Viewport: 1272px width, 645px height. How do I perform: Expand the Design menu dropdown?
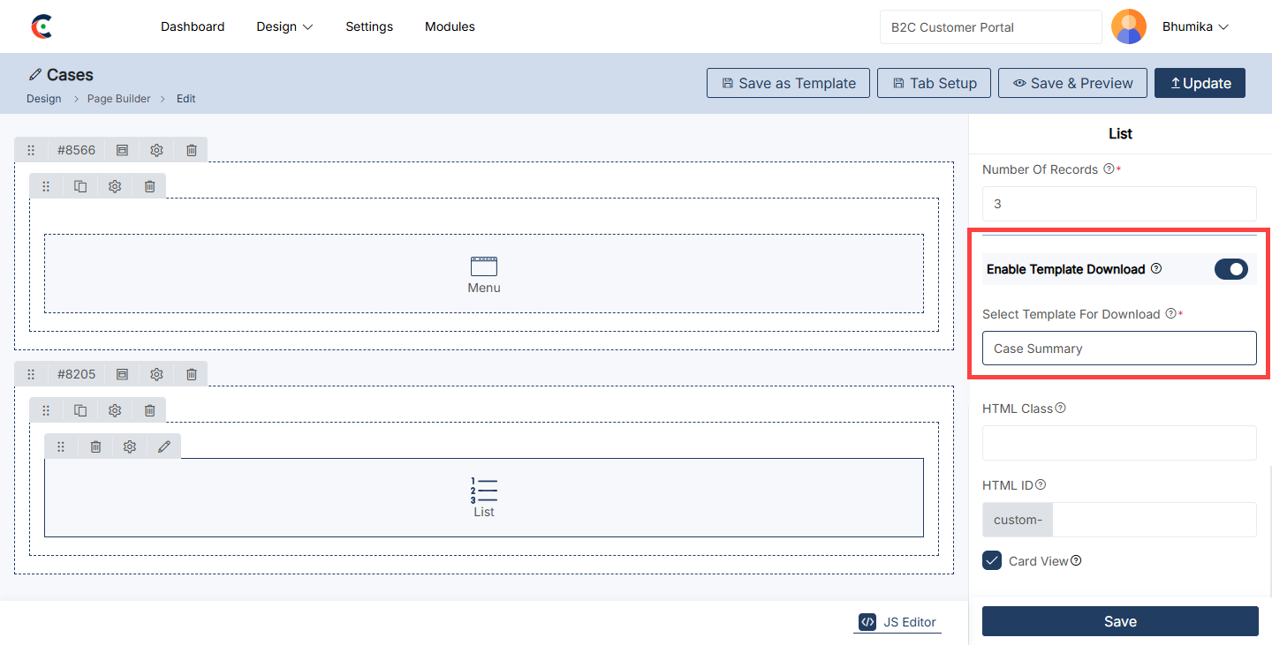coord(284,26)
